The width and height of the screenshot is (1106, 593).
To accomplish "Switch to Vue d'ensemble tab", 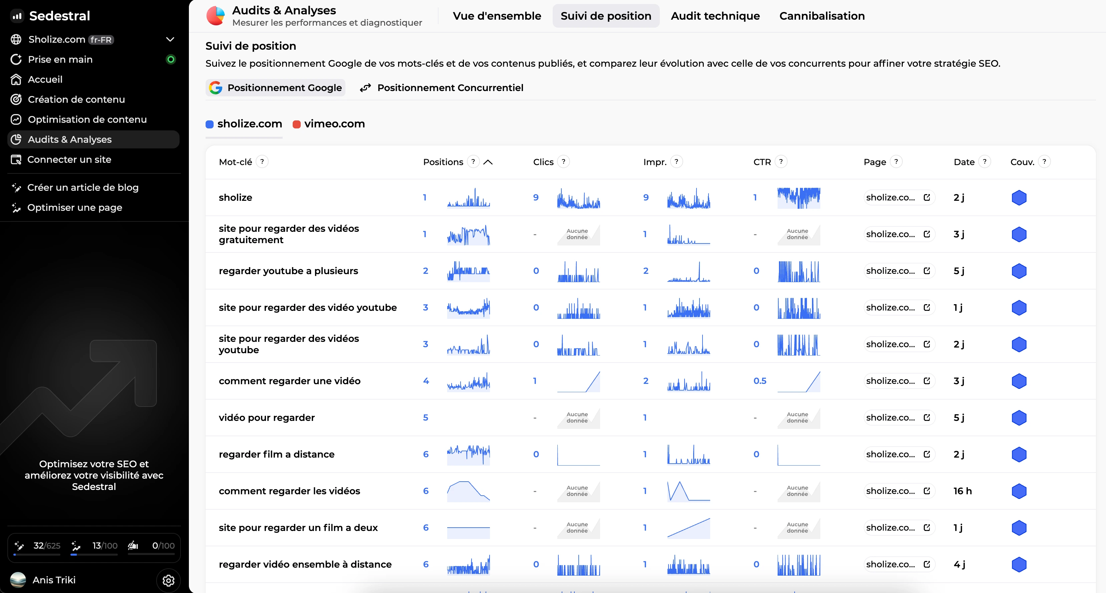I will coord(497,16).
